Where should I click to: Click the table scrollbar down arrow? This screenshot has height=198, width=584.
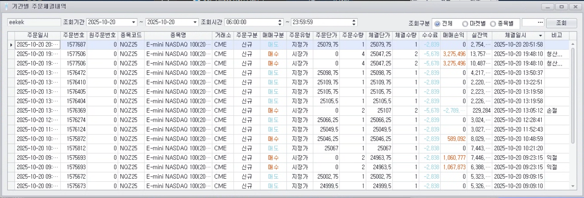click(x=573, y=186)
